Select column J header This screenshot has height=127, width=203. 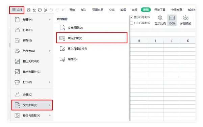(x=172, y=41)
